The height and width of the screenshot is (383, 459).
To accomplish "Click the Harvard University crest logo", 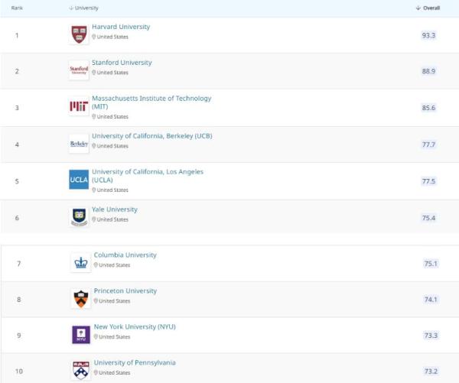I will tap(79, 34).
